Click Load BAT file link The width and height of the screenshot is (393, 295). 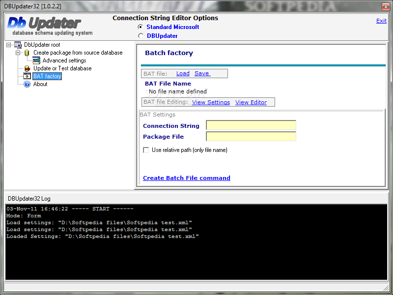coord(183,73)
